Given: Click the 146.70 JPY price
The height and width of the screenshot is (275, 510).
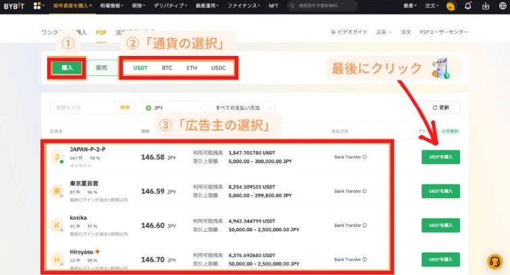Looking at the screenshot, I should coord(159,259).
